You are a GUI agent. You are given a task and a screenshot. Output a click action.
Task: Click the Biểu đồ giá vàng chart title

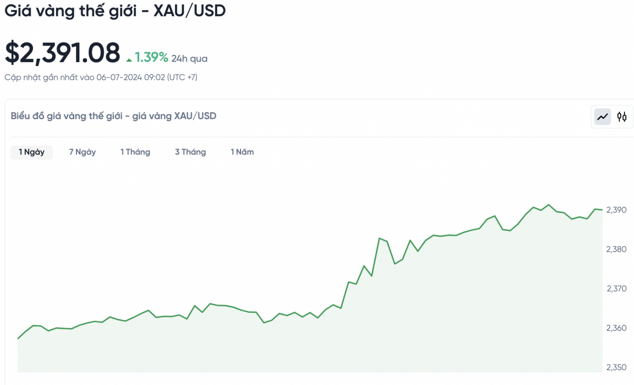[114, 116]
